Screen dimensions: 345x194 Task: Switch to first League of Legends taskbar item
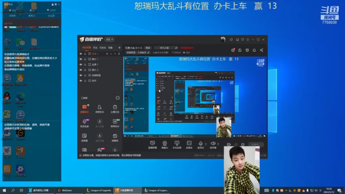point(99,190)
